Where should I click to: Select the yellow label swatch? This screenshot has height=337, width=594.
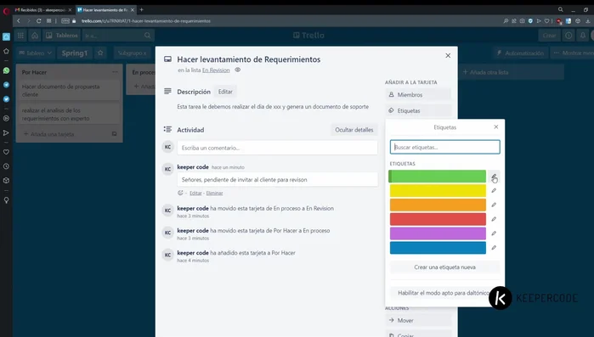(438, 191)
